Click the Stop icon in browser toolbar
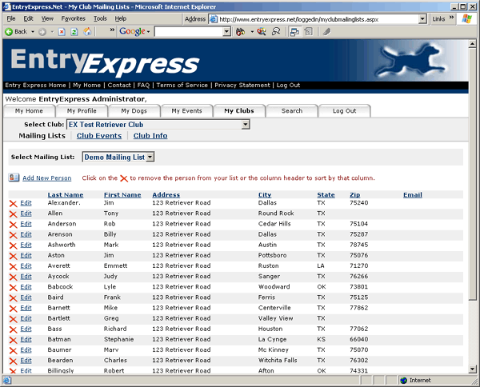Screen dimensions: 480x387 click(62, 32)
